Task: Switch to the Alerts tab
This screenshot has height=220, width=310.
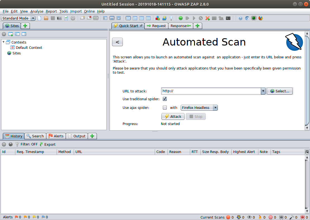Action: coord(56,136)
